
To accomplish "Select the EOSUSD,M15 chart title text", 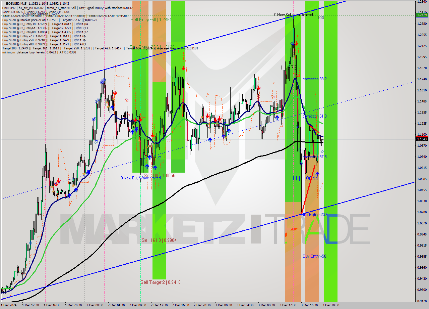I will 16,3.
